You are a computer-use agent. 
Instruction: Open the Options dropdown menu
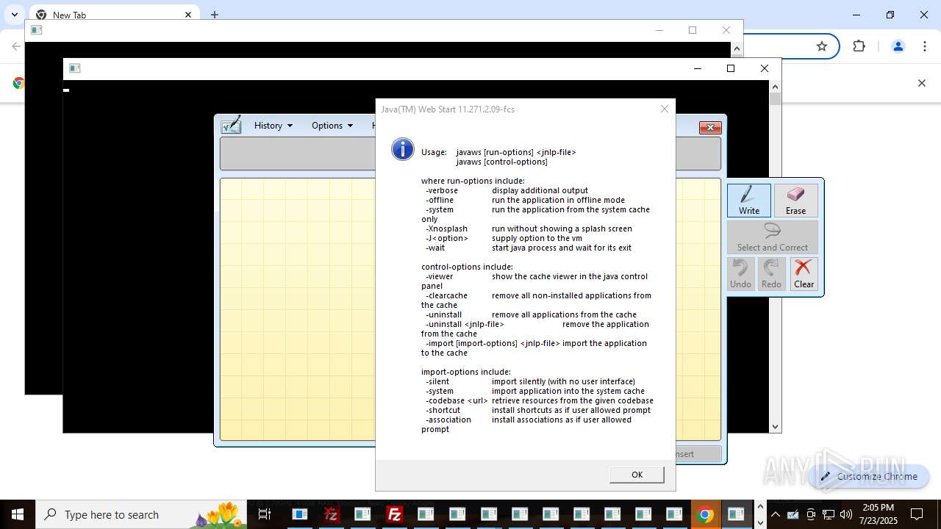click(x=332, y=126)
